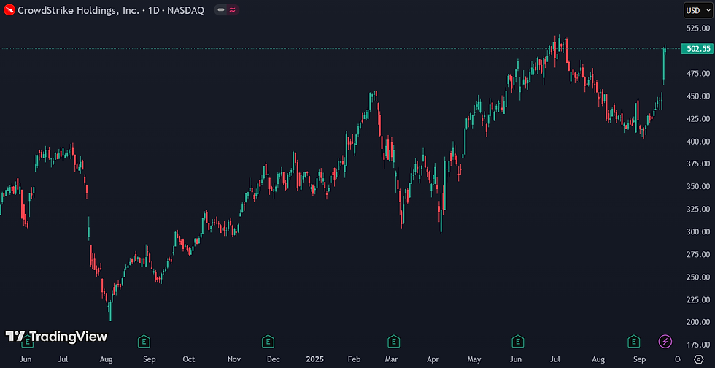Click the 502.55 current price label

[x=697, y=49]
